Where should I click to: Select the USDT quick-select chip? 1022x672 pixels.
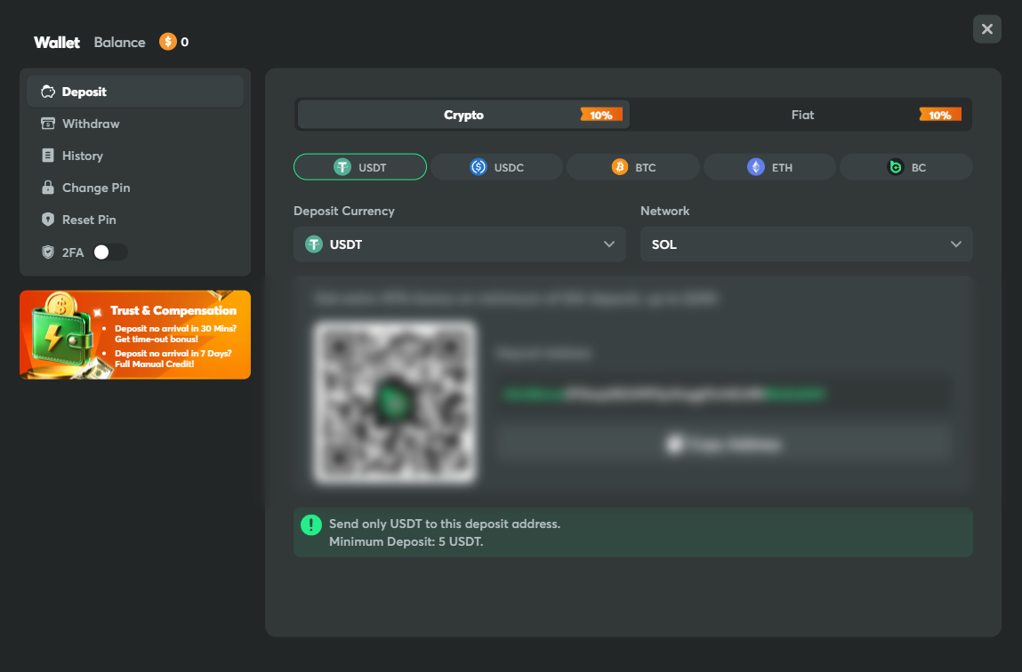coord(360,167)
